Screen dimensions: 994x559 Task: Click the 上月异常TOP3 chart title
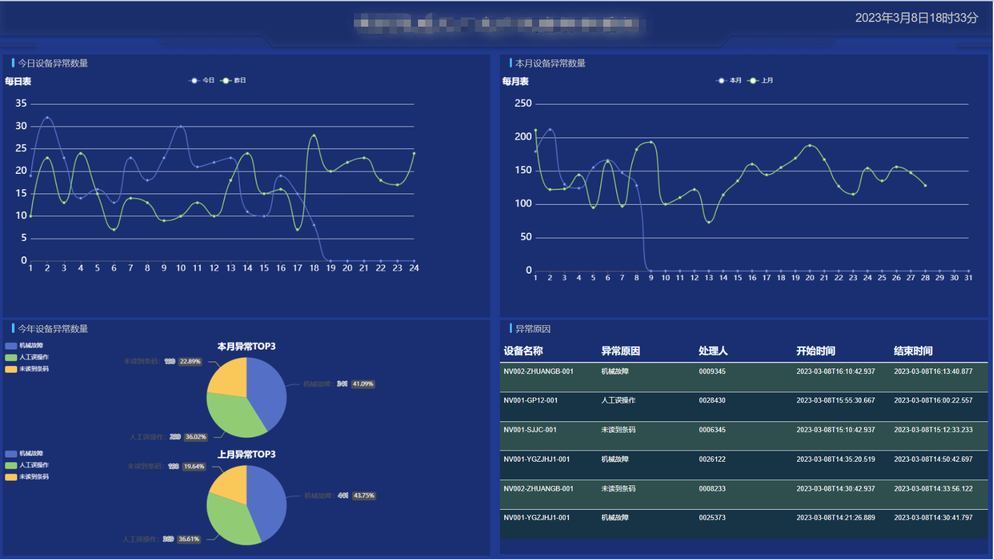point(246,455)
